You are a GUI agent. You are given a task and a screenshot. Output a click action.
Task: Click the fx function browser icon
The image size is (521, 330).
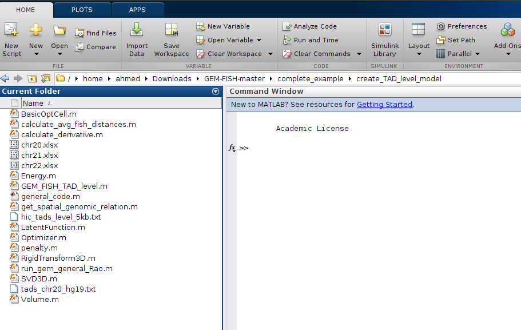point(232,148)
